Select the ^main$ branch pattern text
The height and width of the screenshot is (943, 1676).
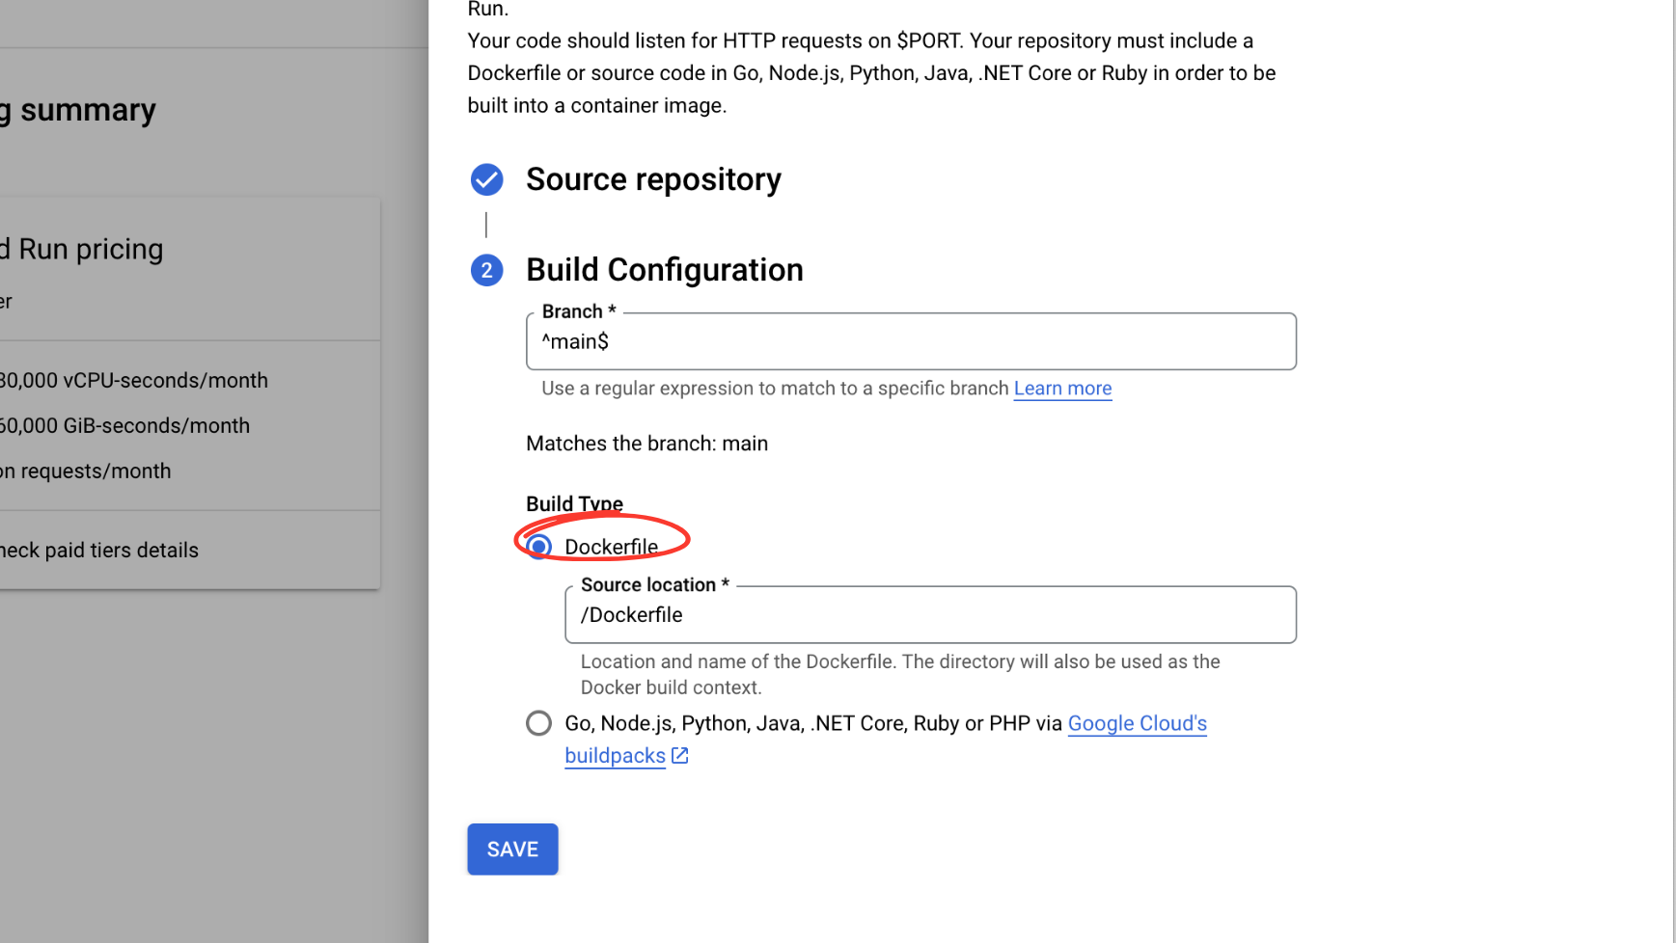coord(575,341)
